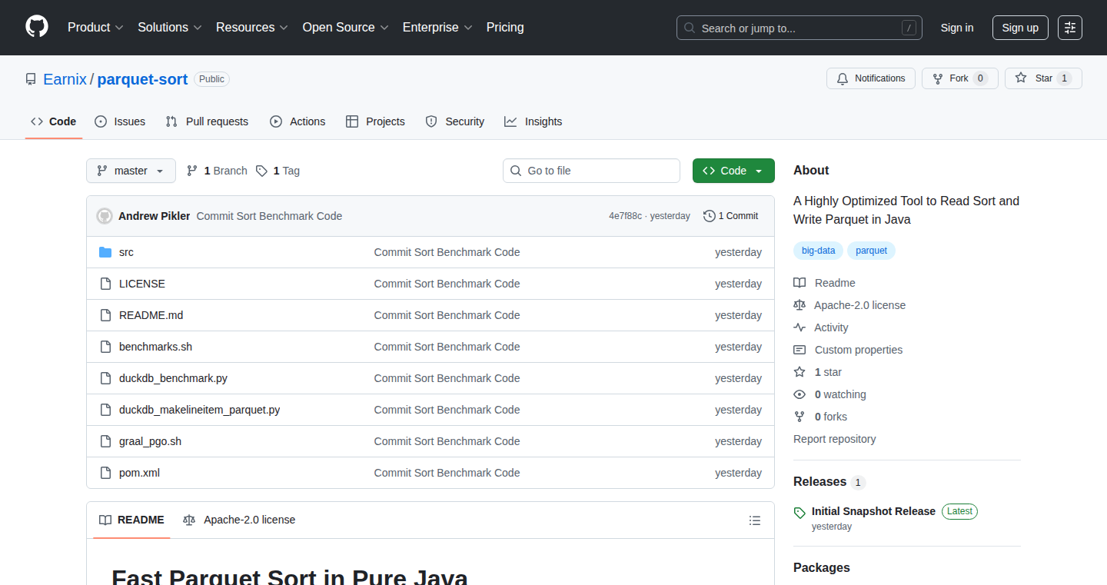Screen dimensions: 1107x585
Task: Open the 1 Commit history link
Action: point(730,216)
